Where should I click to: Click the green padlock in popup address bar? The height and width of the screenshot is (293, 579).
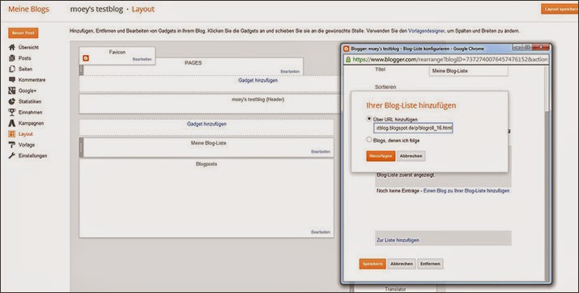pos(348,59)
